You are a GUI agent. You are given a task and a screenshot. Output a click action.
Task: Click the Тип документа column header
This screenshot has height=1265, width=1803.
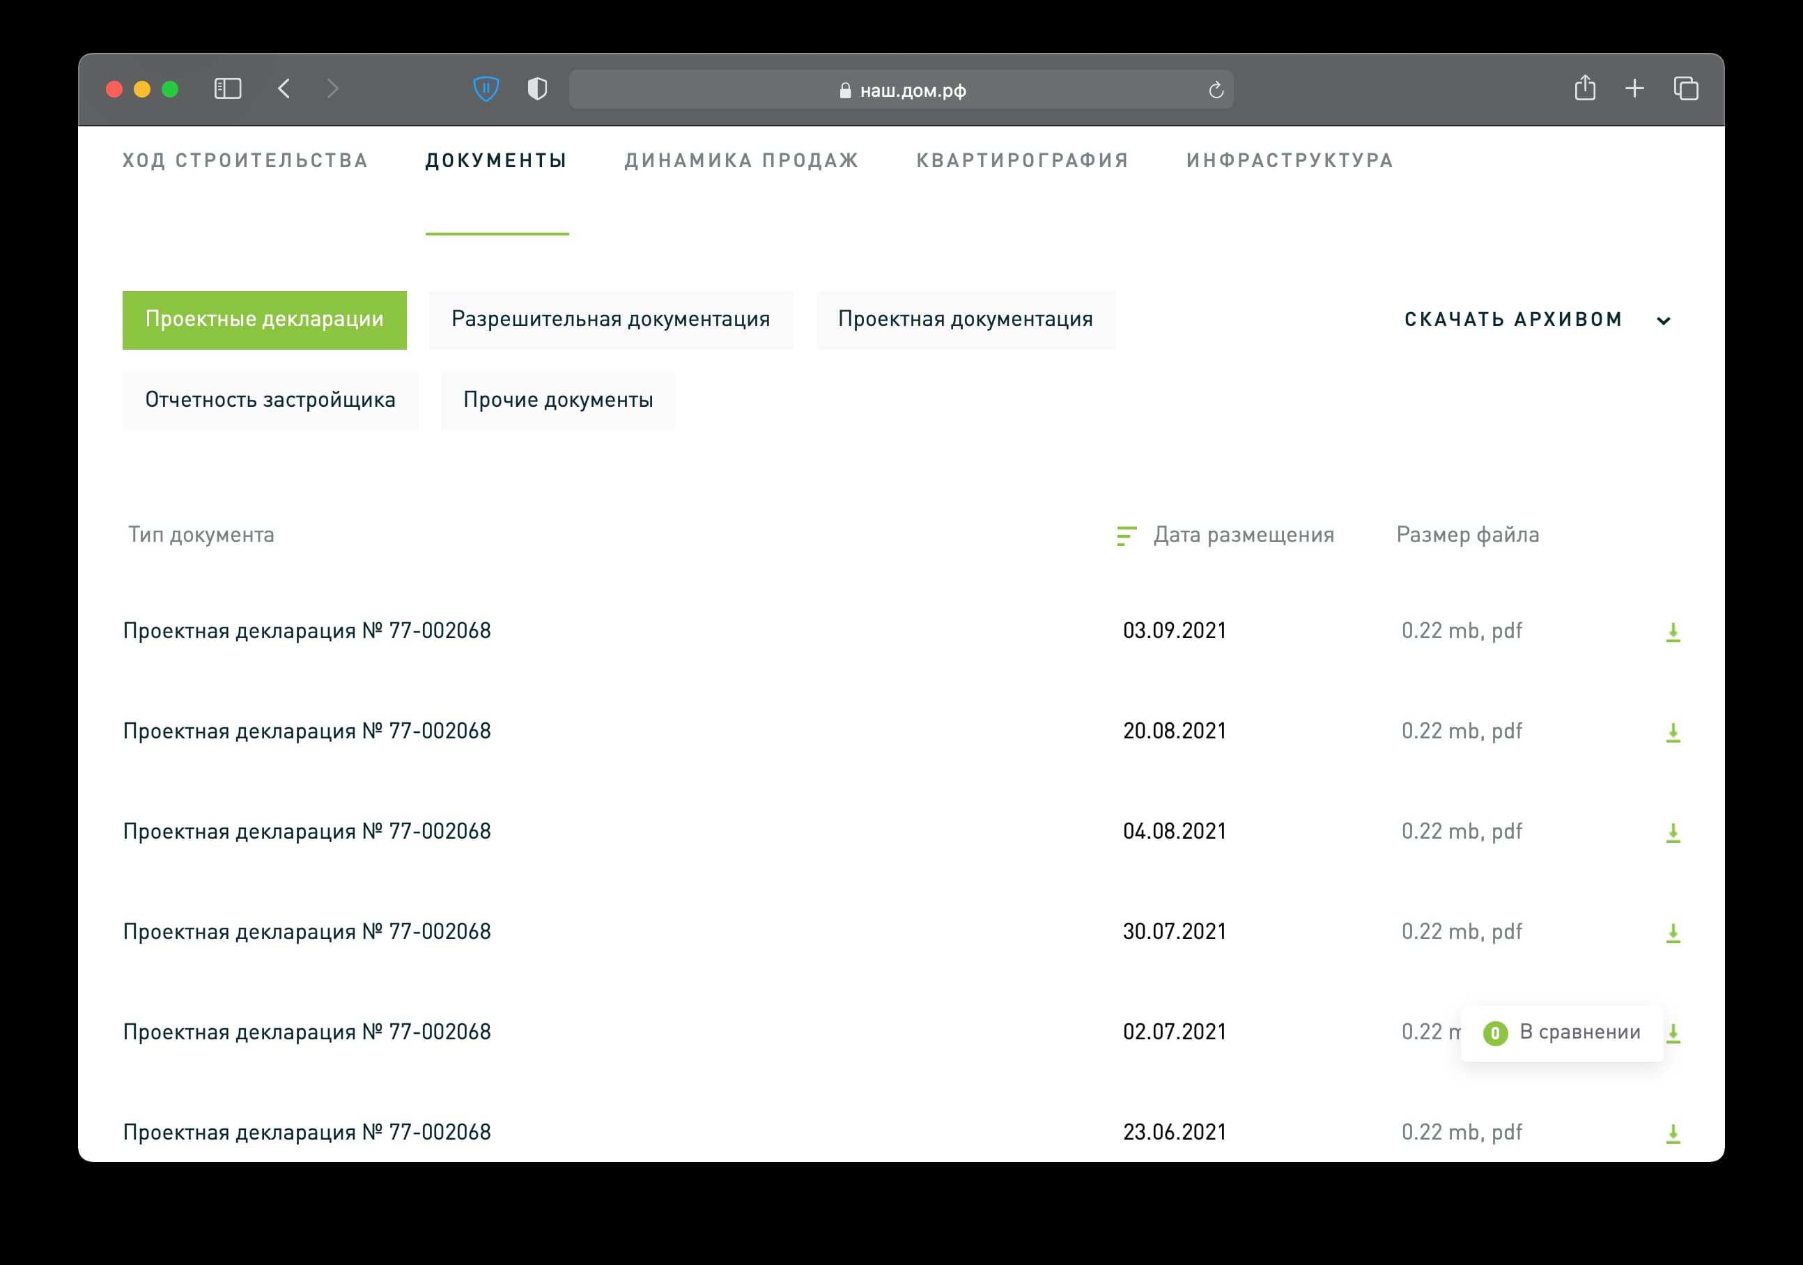click(x=201, y=536)
